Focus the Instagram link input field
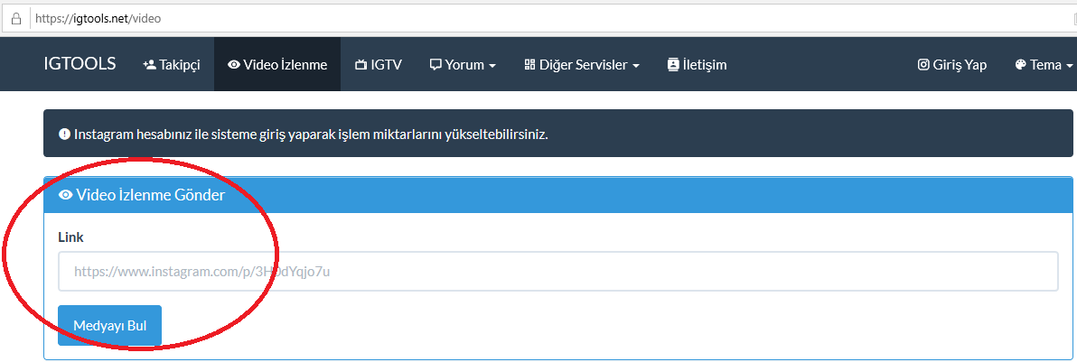This screenshot has height=362, width=1077. (x=557, y=272)
